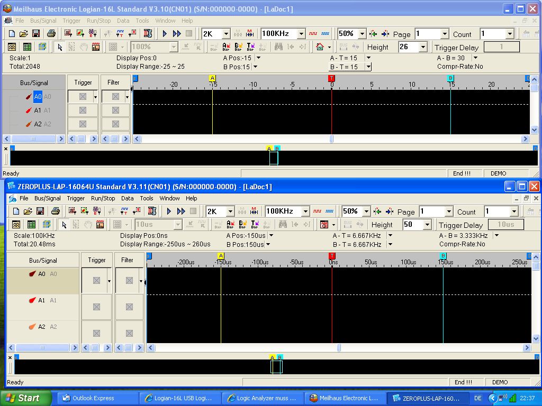Click Save icon in ZEROPLUS toolbar
542x406 pixels.
[x=40, y=211]
